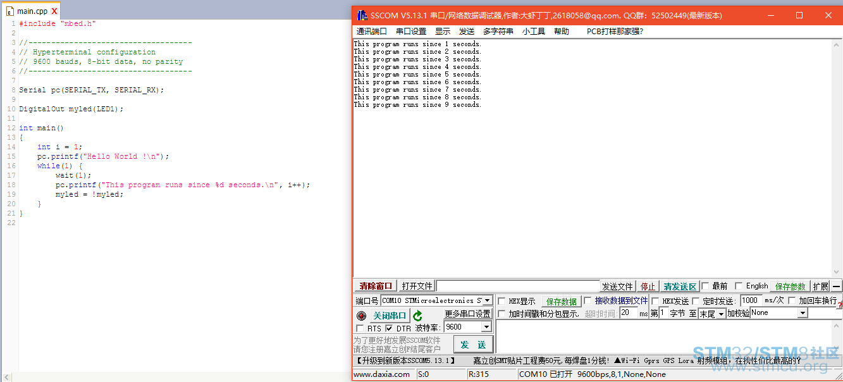Click the file path field beside 打开文件
843x382 pixels.
point(517,286)
